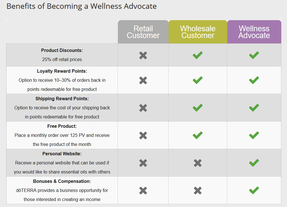The image size is (287, 207).
Task: Click Retail Customer X in Shipping Reward Points row
Action: point(143,108)
